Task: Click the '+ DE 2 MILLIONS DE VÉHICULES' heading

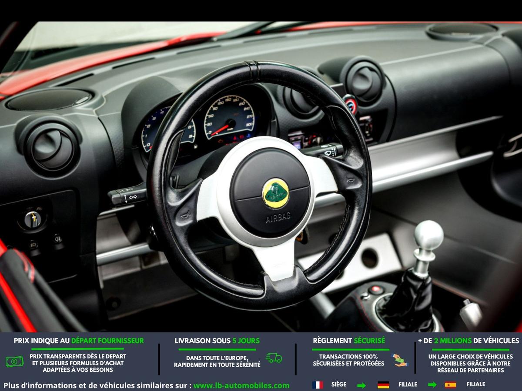Action: click(468, 341)
